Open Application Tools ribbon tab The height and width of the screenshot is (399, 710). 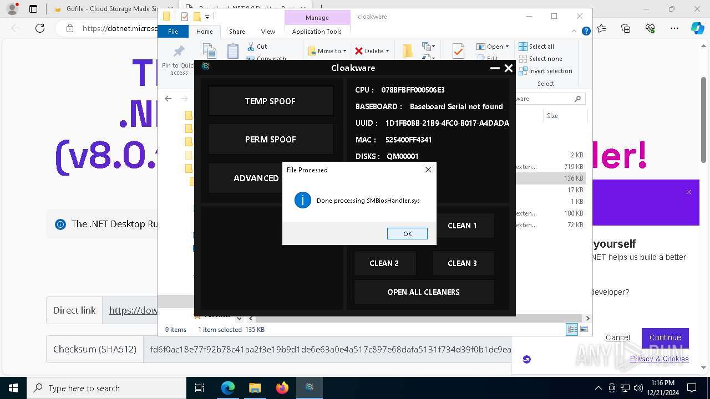coord(317,32)
